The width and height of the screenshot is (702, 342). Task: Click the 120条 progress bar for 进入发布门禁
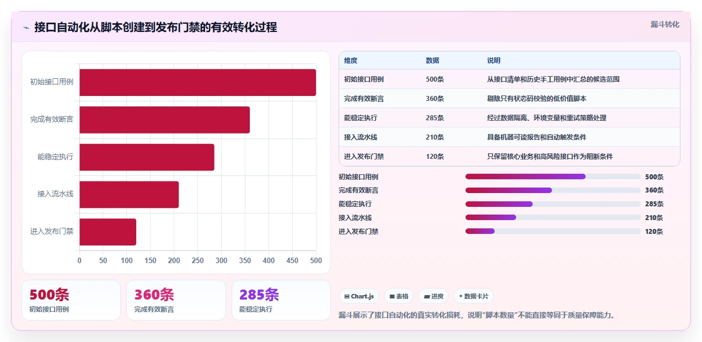553,231
